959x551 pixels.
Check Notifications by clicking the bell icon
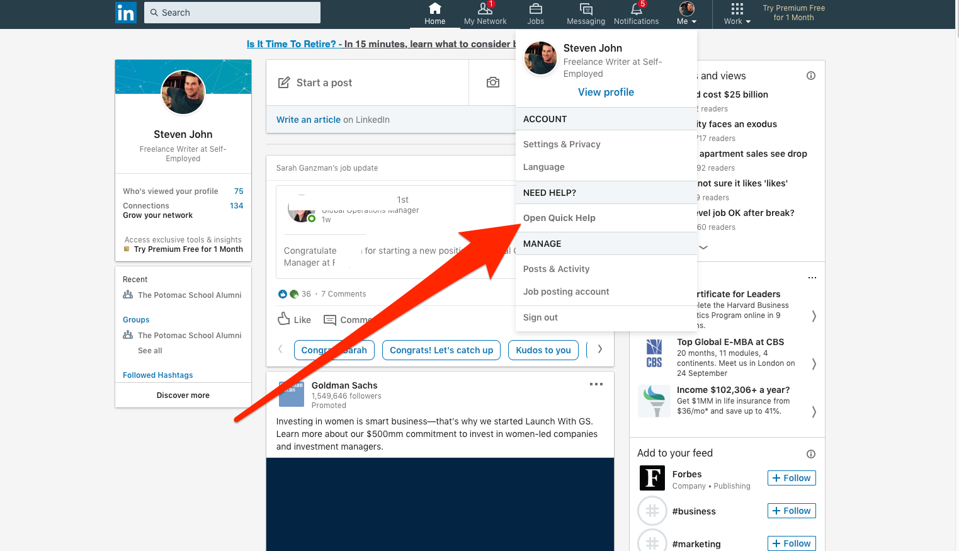point(636,9)
